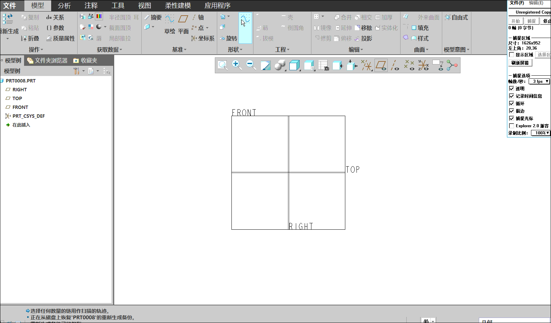
Task: Open the 文件夹浏览器 tab
Action: (x=47, y=60)
